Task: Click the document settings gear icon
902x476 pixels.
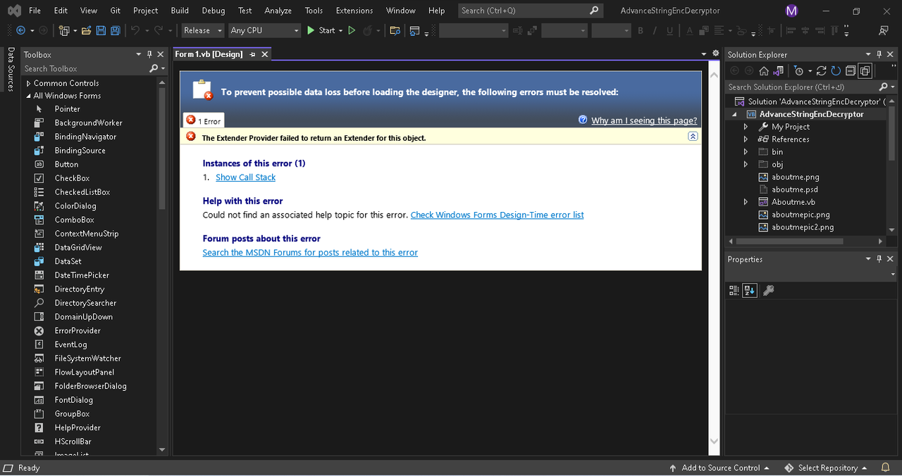Action: [716, 54]
